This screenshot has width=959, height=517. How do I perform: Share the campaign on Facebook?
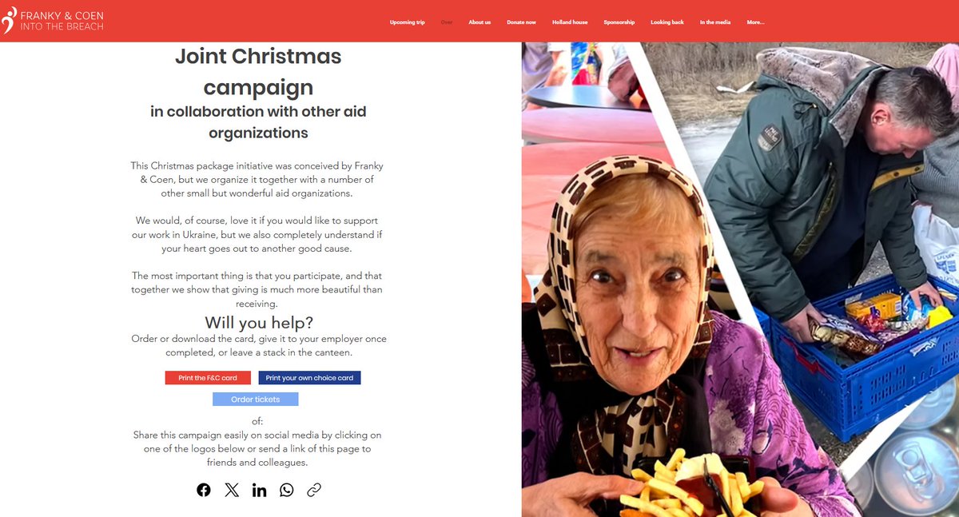(204, 490)
